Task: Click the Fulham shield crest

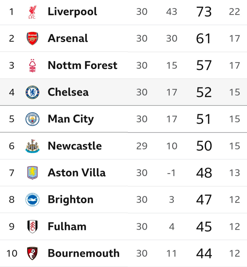Action: pos(32,227)
